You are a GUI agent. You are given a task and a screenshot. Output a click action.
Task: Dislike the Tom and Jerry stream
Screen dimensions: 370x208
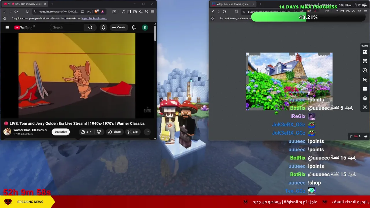pyautogui.click(x=99, y=132)
